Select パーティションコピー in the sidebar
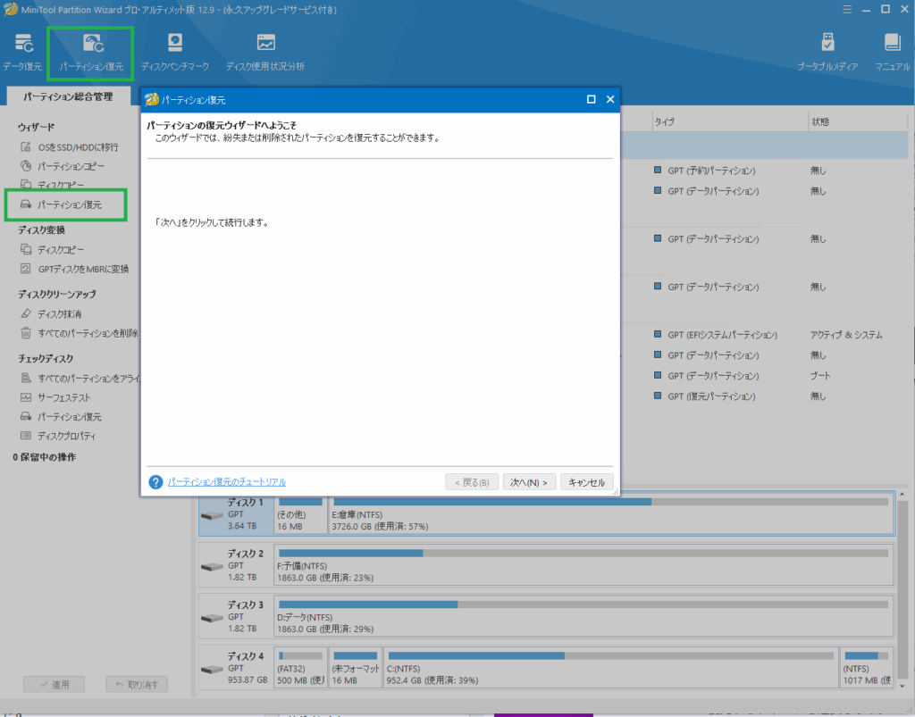Screen dimensions: 915x717 click(70, 167)
